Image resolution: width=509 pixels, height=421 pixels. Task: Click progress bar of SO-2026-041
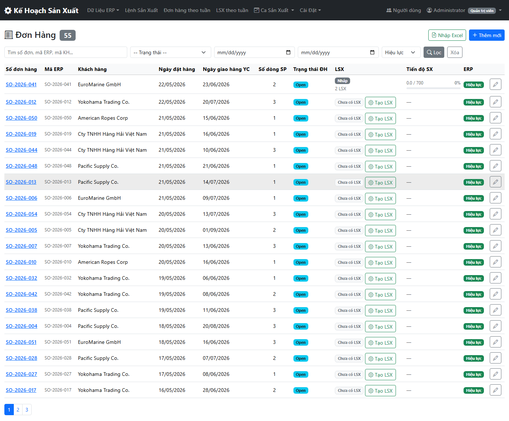[433, 88]
